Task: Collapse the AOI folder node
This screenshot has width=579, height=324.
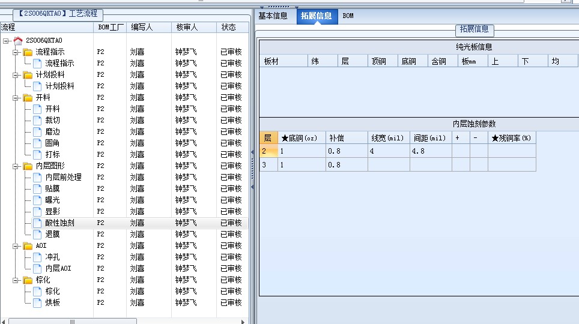Action: [x=16, y=246]
